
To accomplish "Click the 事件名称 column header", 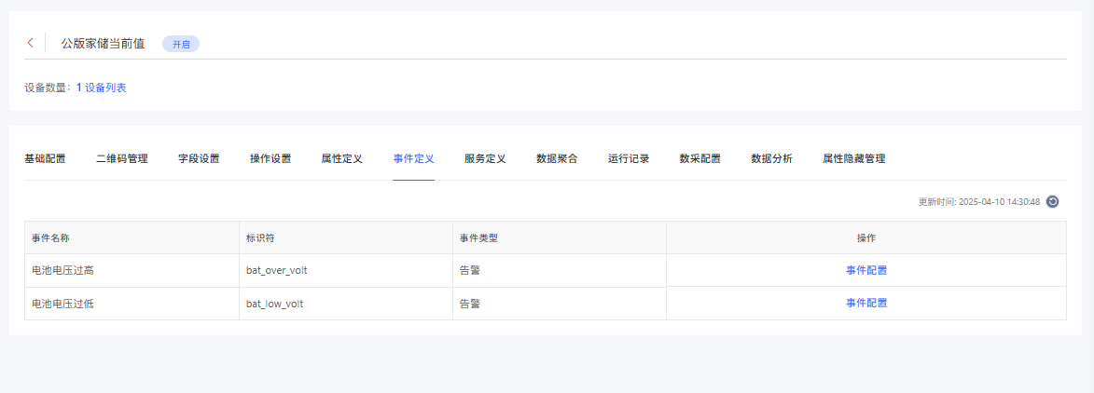I will (x=50, y=237).
